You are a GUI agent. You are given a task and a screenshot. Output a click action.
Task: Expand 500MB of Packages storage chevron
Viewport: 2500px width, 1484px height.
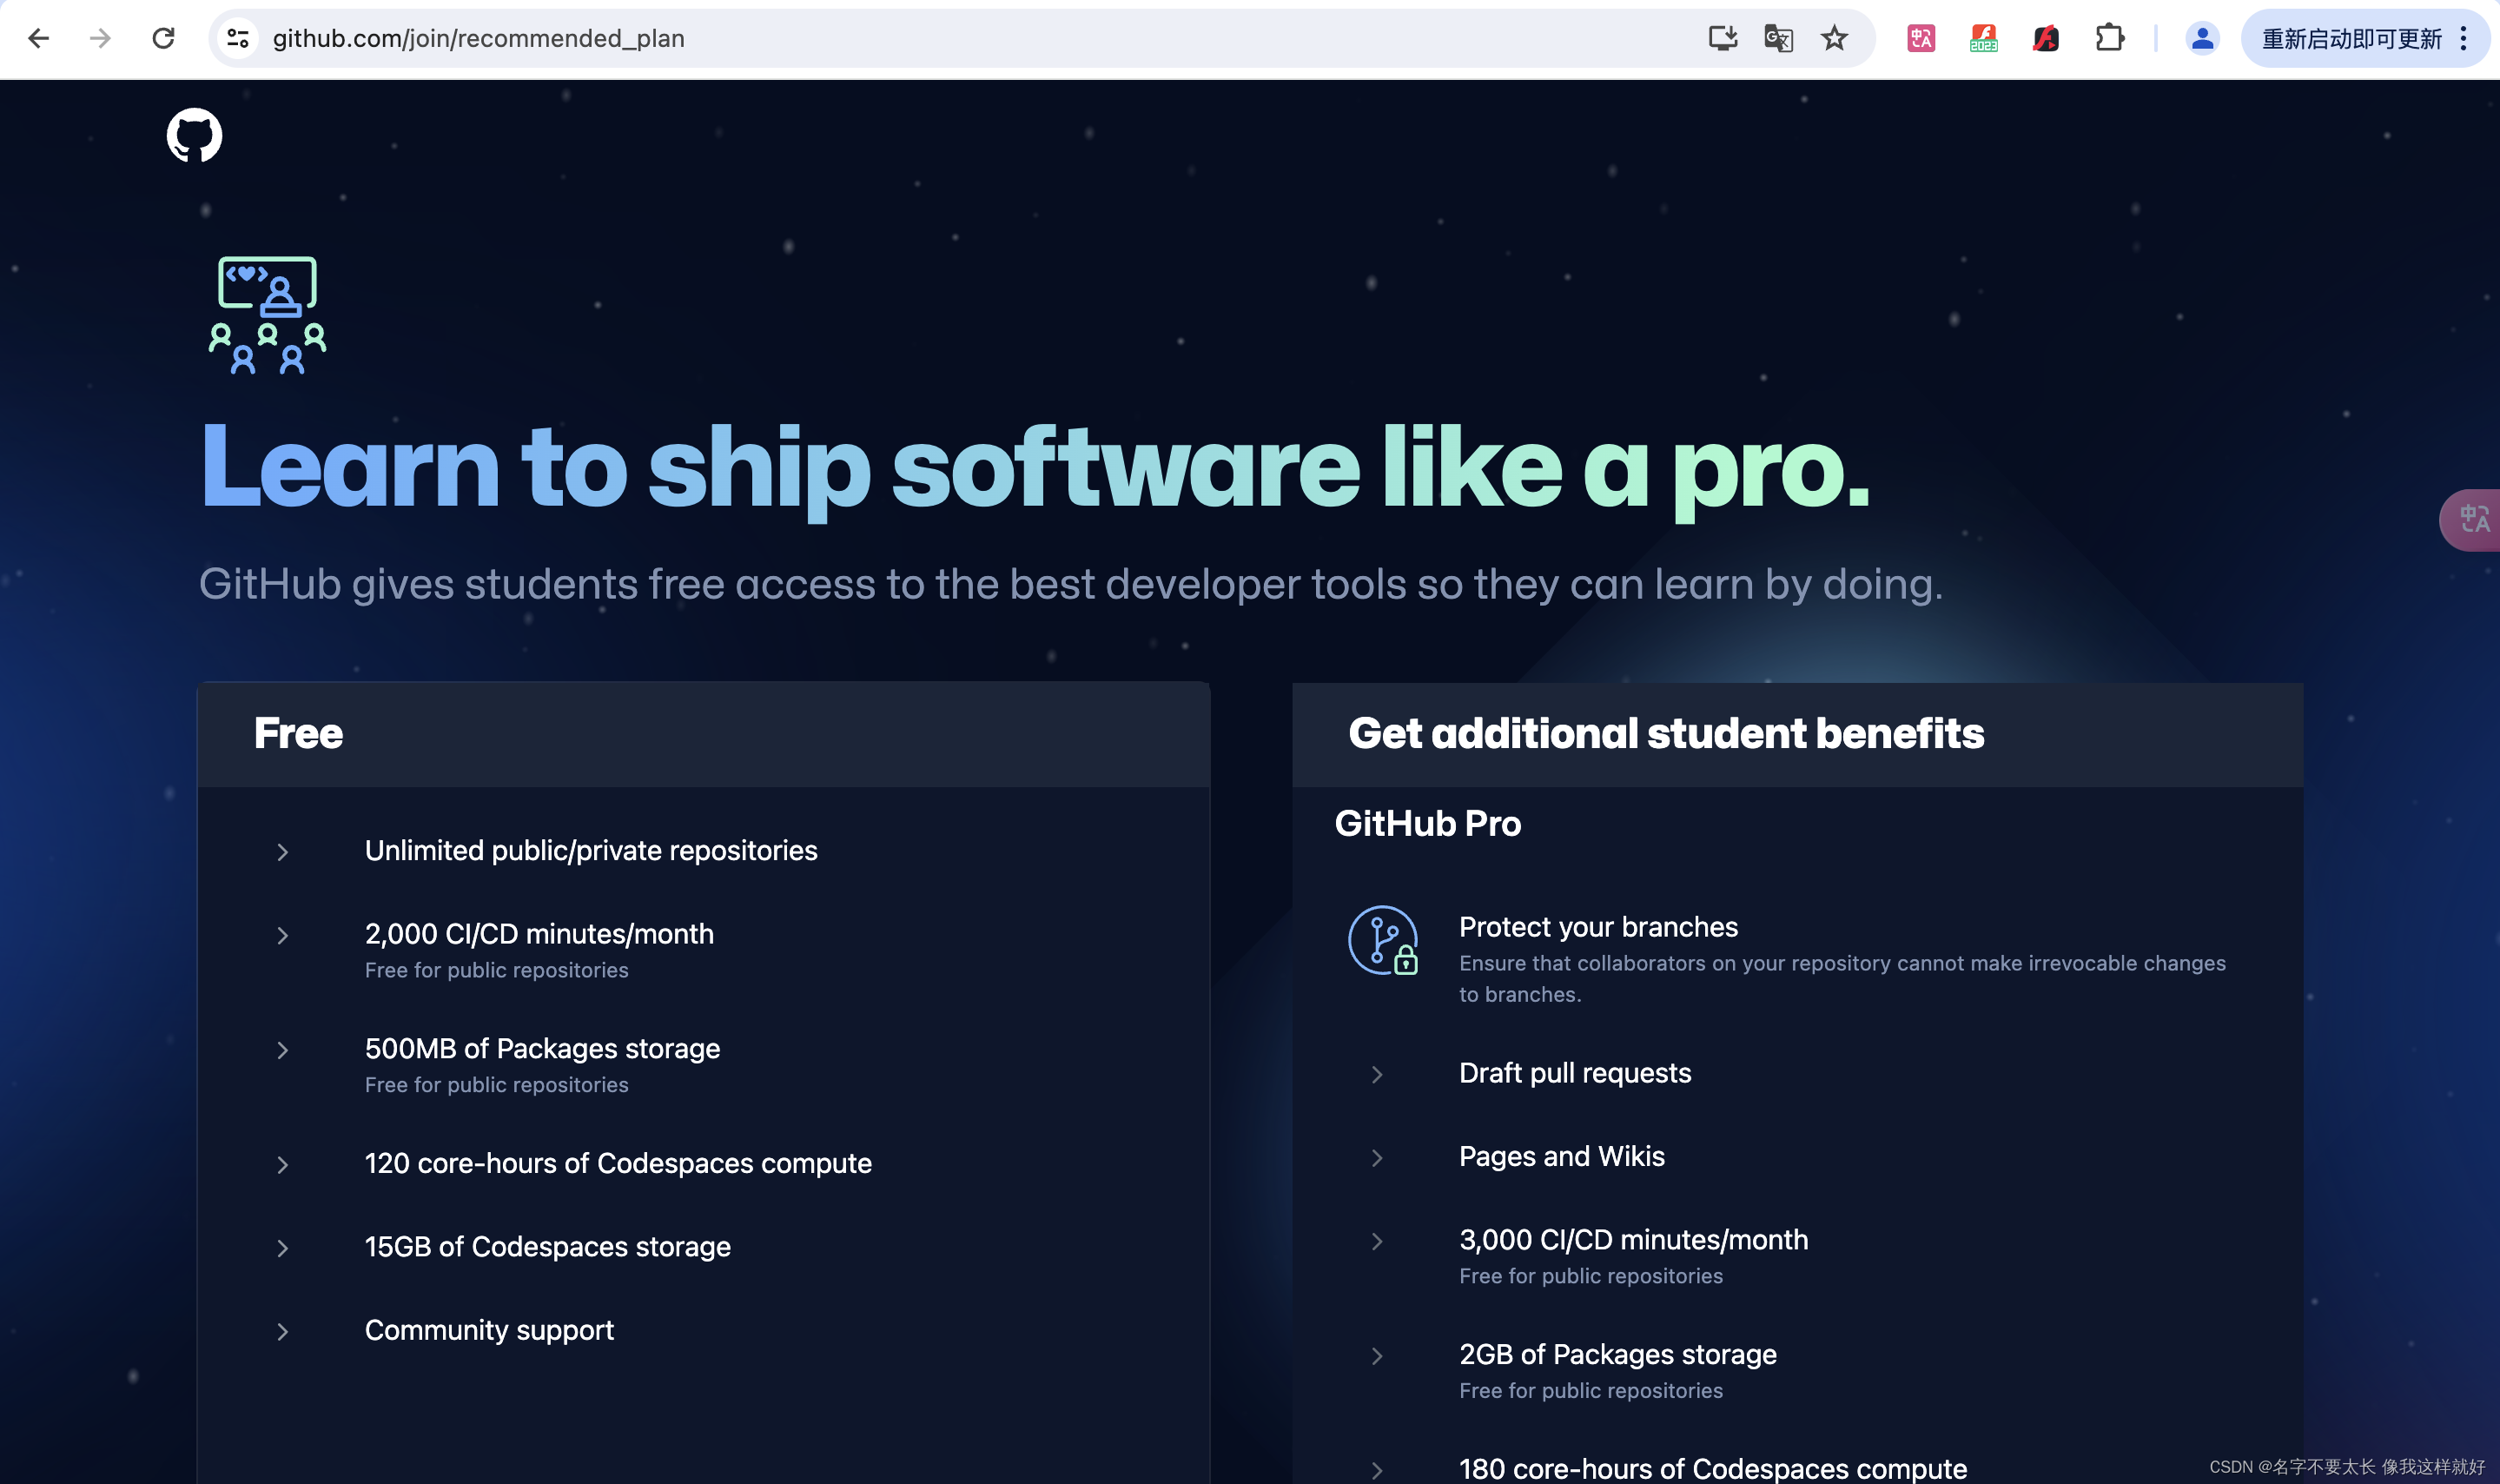[x=283, y=1050]
